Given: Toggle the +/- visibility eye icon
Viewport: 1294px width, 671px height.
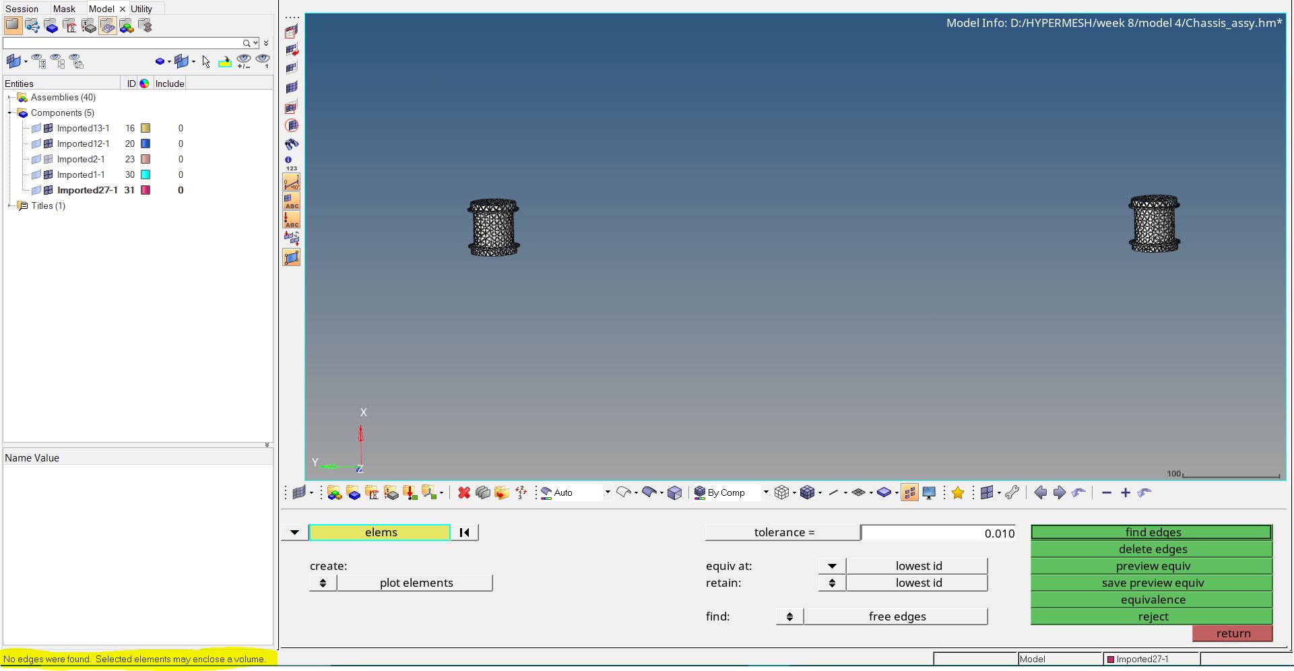Looking at the screenshot, I should click(x=243, y=61).
